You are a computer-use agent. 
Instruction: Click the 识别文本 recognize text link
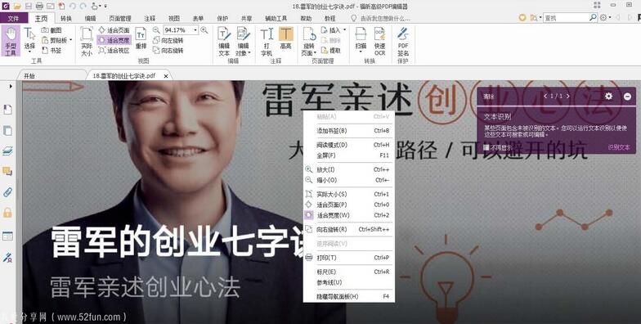(x=618, y=147)
